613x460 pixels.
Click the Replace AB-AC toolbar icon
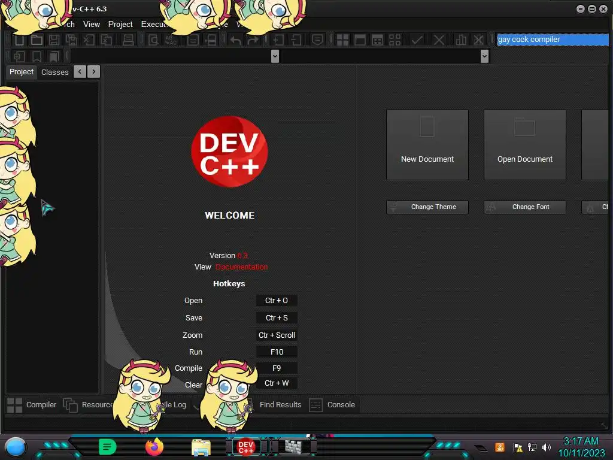[x=171, y=40]
